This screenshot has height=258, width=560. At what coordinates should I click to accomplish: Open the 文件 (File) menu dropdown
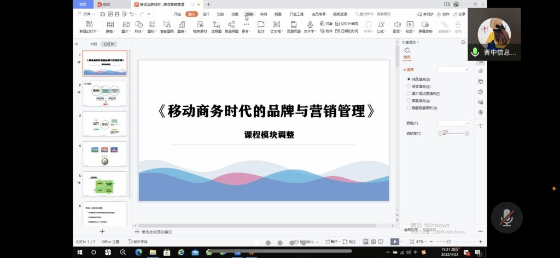pos(86,14)
